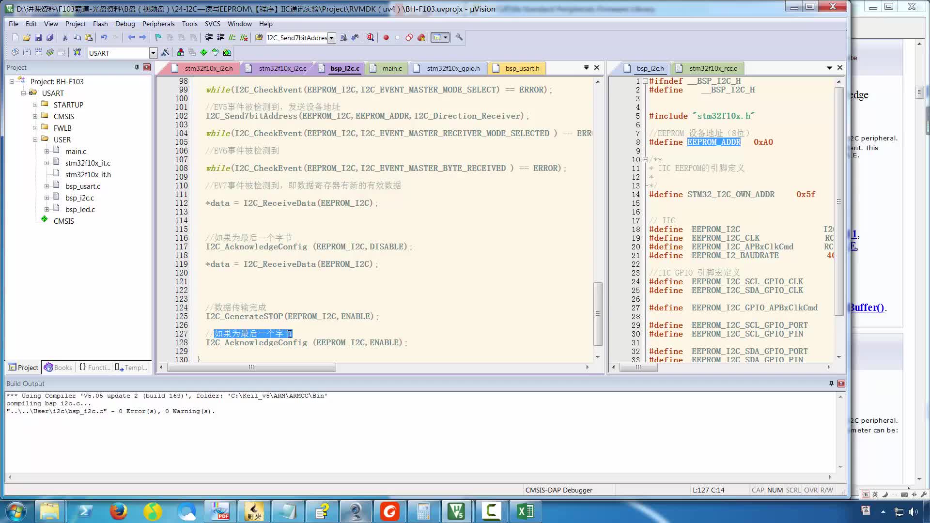Indent the selected lines via the toolbar
This screenshot has width=930, height=523.
209,37
